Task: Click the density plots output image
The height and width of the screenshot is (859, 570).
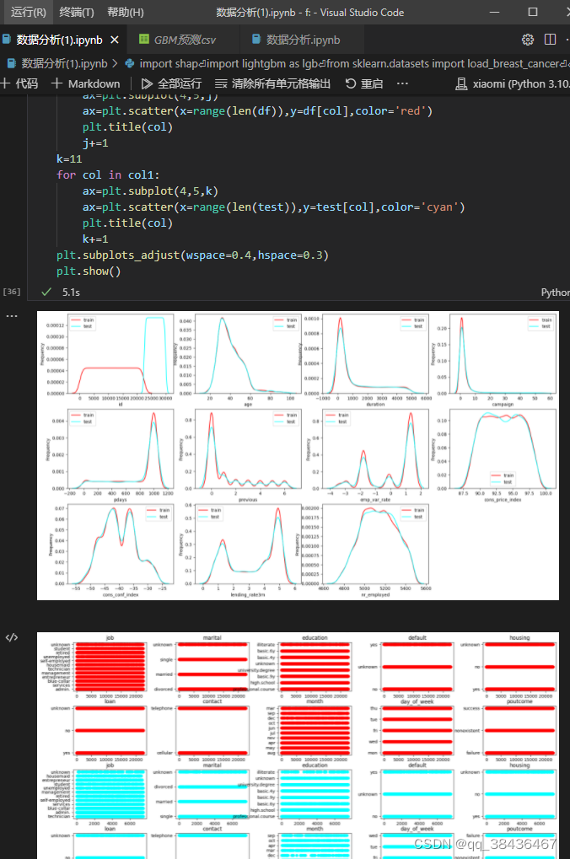Action: click(x=298, y=456)
